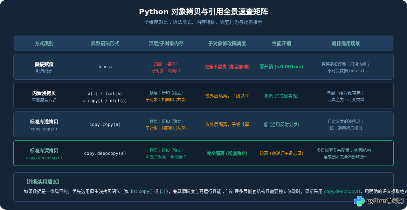
Task: Click '自定义类的浅拷贝；' text
Action: coord(346,121)
